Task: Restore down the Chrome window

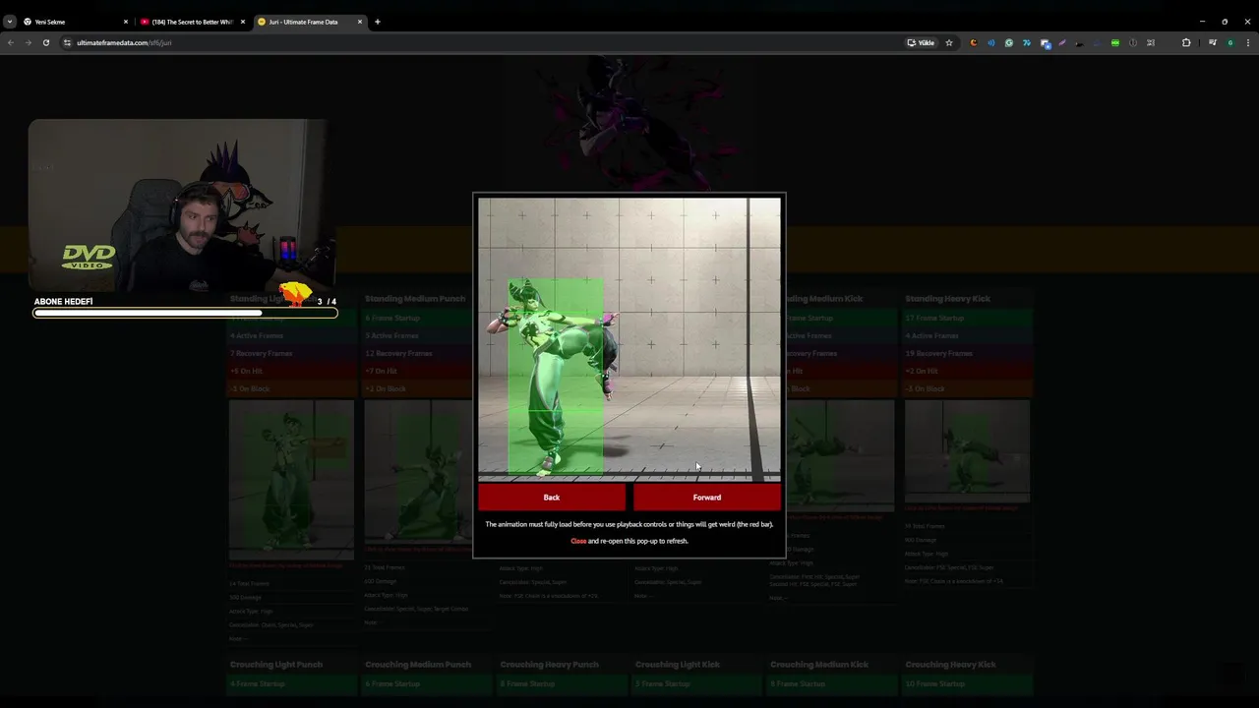Action: coord(1225,22)
